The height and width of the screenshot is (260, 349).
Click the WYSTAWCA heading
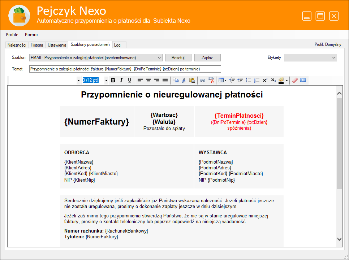pyautogui.click(x=213, y=153)
